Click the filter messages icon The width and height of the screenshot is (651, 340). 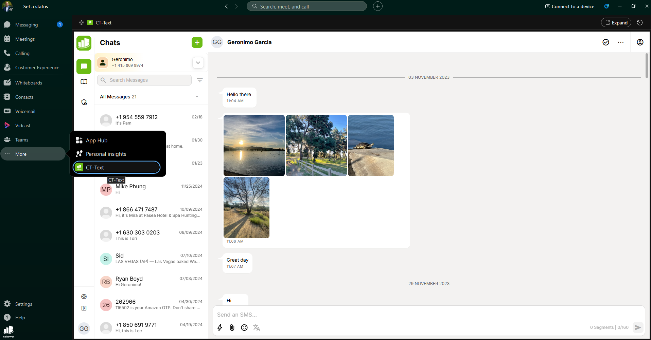tap(200, 80)
